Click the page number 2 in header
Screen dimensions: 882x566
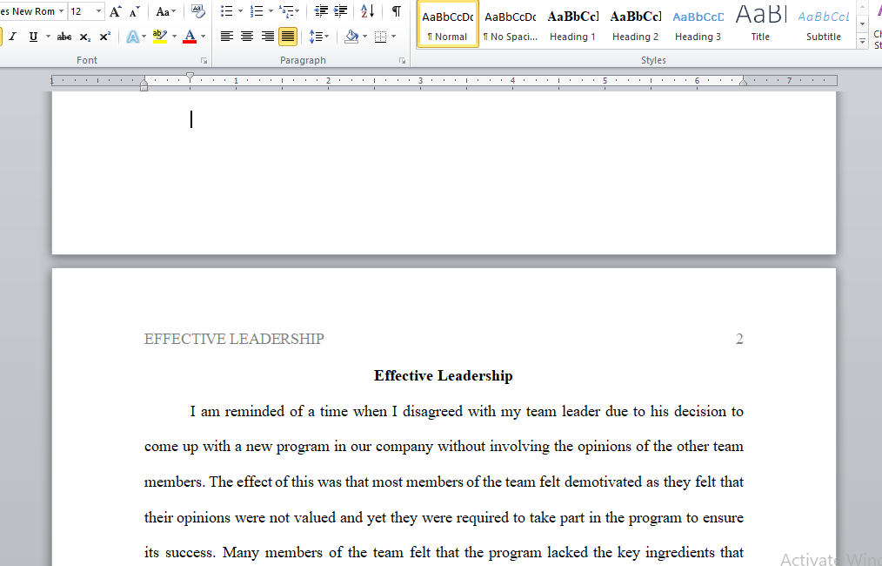tap(739, 339)
